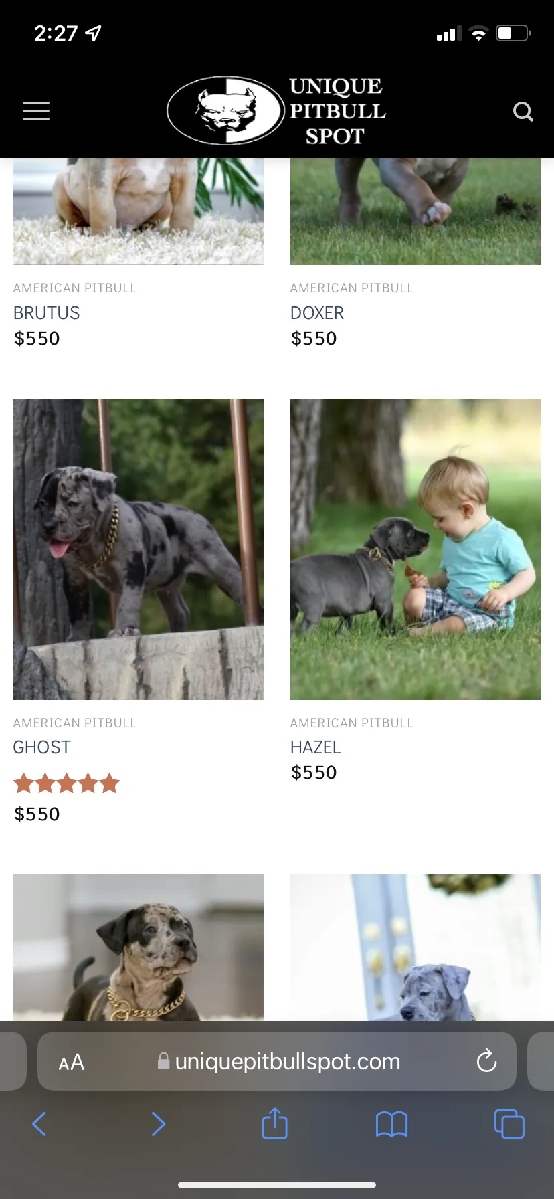Image resolution: width=554 pixels, height=1199 pixels.
Task: Open the merle puppy with gold chain photo
Action: tap(138, 947)
